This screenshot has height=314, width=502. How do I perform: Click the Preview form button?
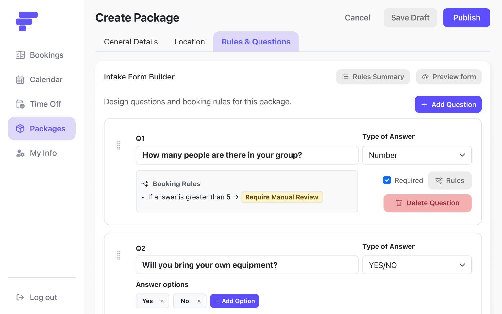coord(449,77)
